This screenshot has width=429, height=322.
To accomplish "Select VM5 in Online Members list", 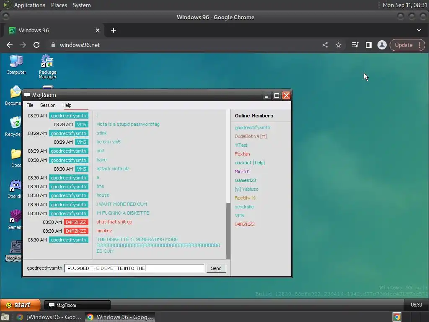I will click(x=239, y=216).
